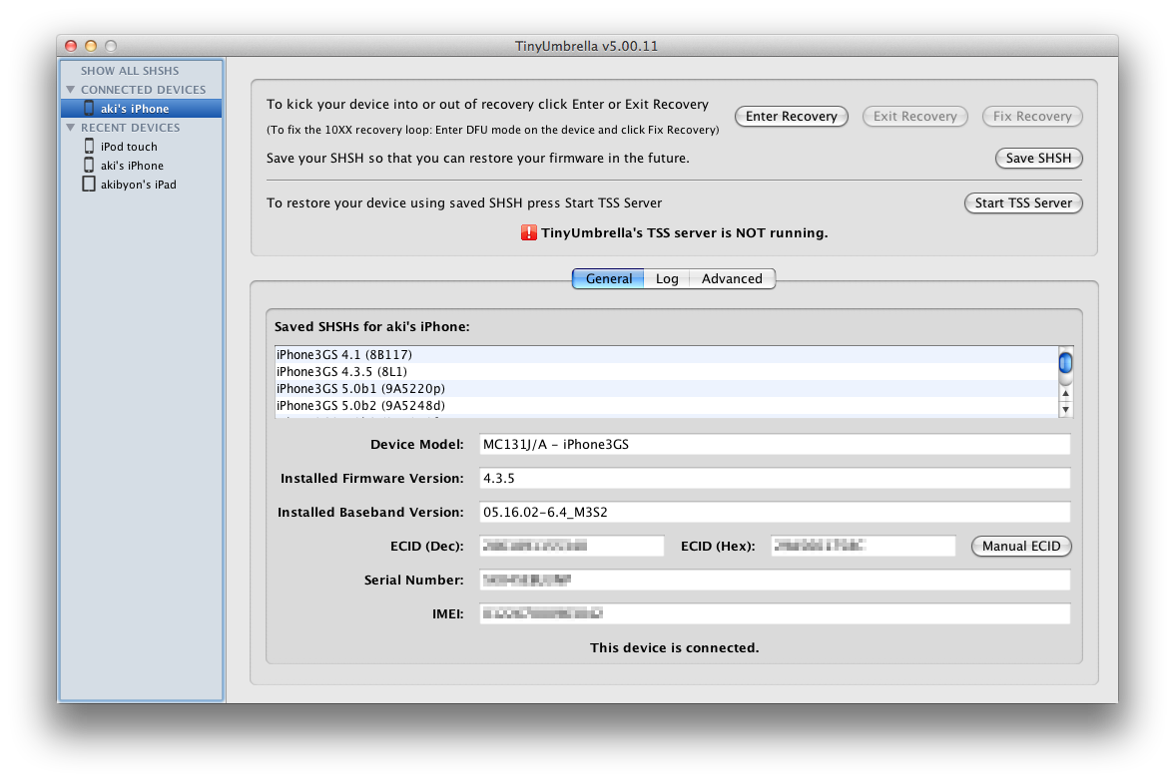Save SHSH for the device

click(1038, 158)
